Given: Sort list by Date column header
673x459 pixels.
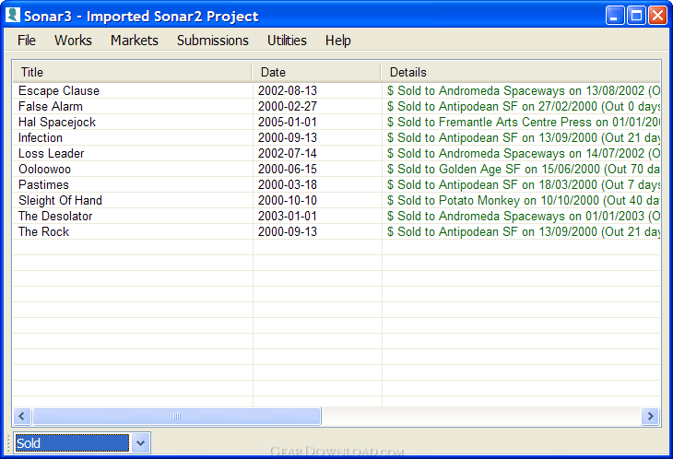Looking at the screenshot, I should (316, 72).
